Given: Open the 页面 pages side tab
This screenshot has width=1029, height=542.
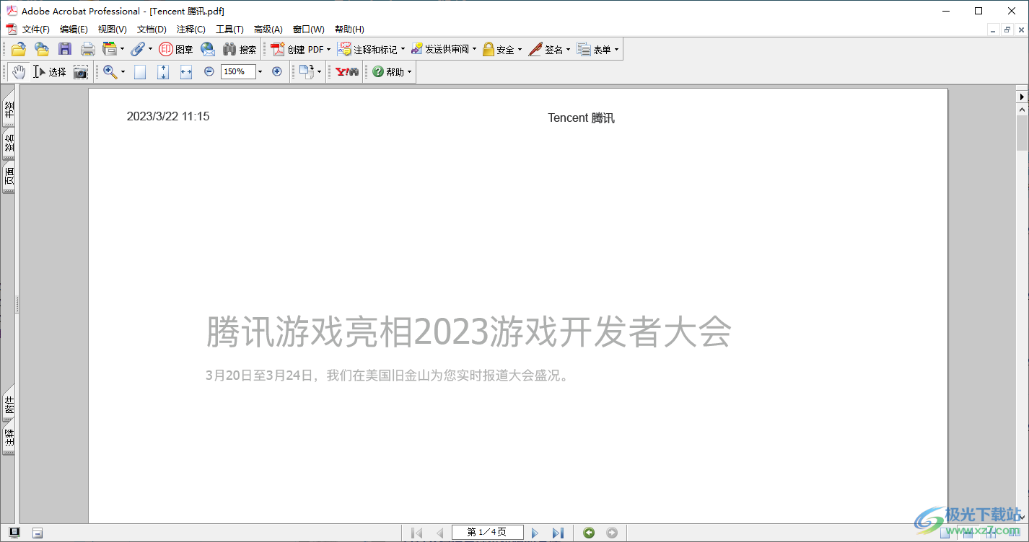Looking at the screenshot, I should pyautogui.click(x=9, y=177).
